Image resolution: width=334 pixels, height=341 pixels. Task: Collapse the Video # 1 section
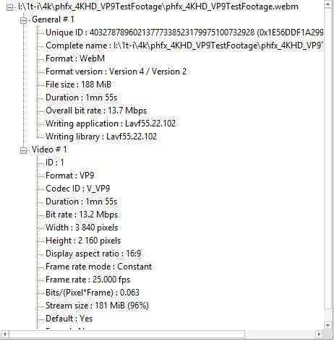[23, 150]
